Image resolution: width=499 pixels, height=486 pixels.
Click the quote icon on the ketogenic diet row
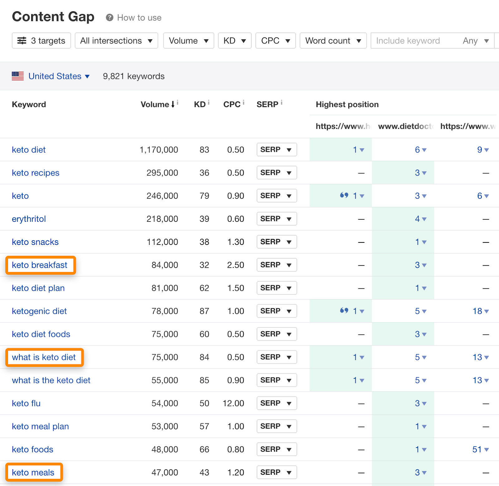point(344,311)
